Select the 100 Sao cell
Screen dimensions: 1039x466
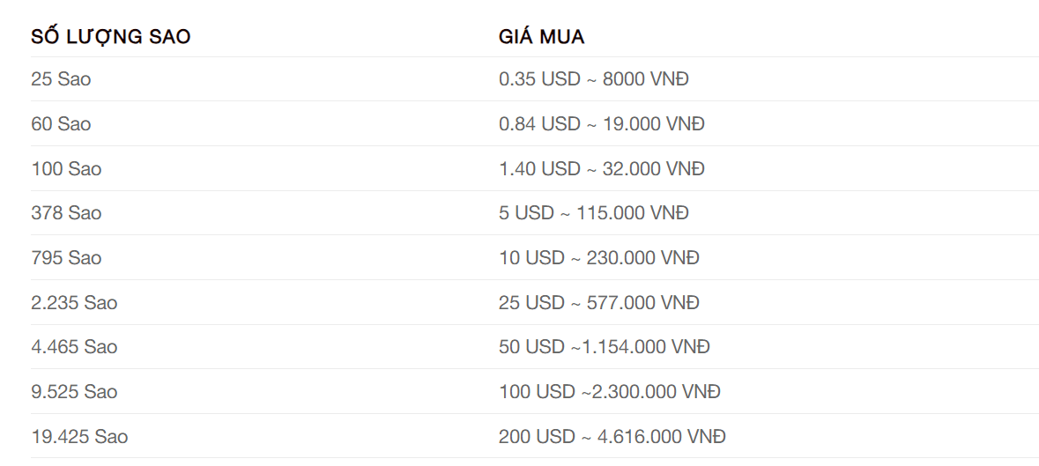pyautogui.click(x=66, y=169)
